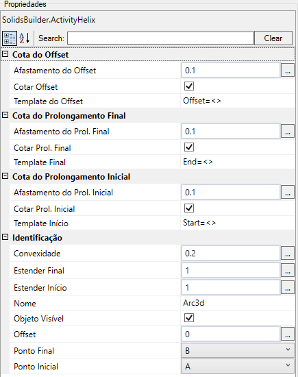This screenshot has height=377, width=298.
Task: Focus the Search text field
Action: tap(160, 38)
